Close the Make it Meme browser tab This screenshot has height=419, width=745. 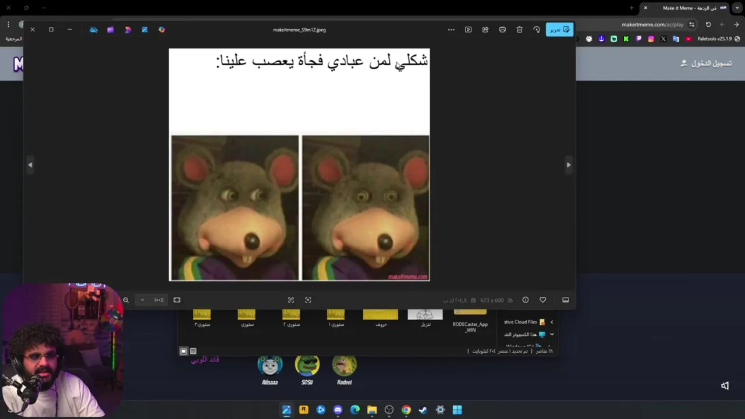tap(645, 8)
